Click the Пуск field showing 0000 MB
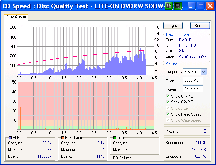This screenshot has width=216, height=165. (x=193, y=81)
